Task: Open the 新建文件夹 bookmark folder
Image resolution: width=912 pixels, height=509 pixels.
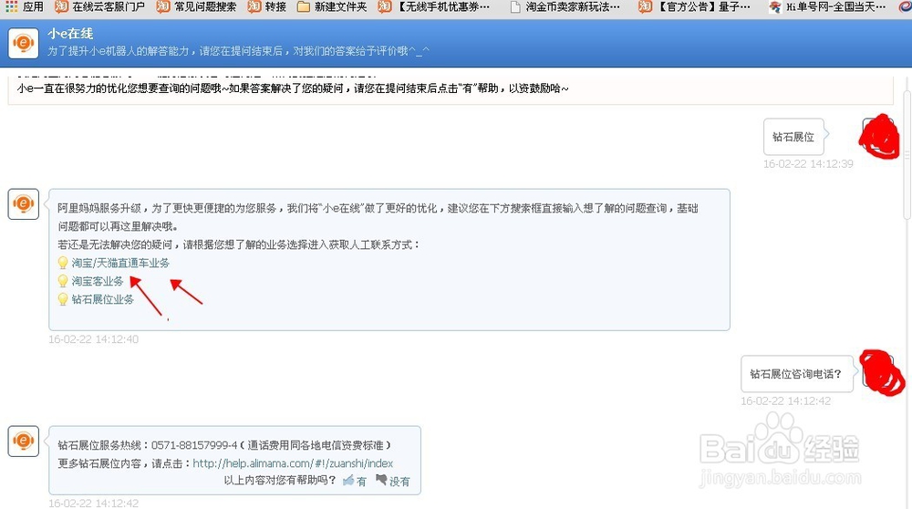Action: 332,7
